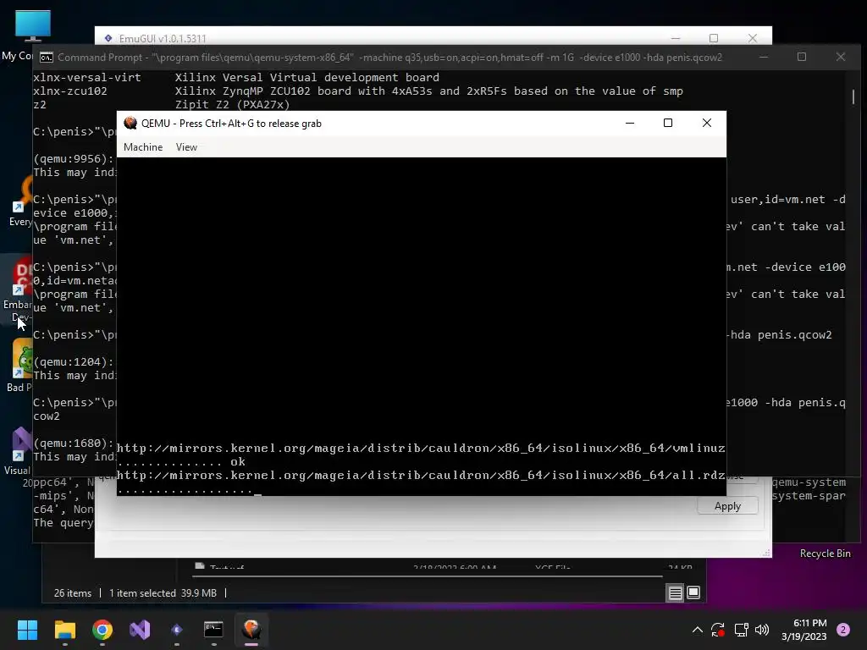Switch File Explorer to large icons view
This screenshot has height=650, width=867.
693,593
